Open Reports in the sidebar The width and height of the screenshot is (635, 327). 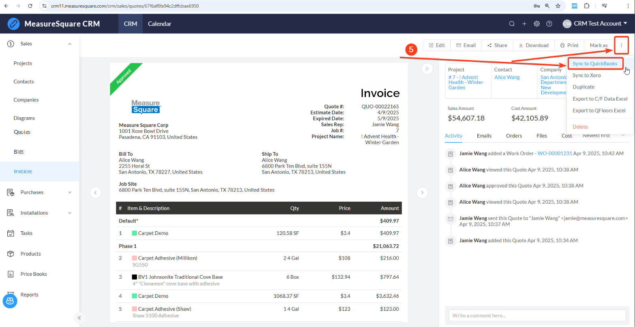[30, 295]
